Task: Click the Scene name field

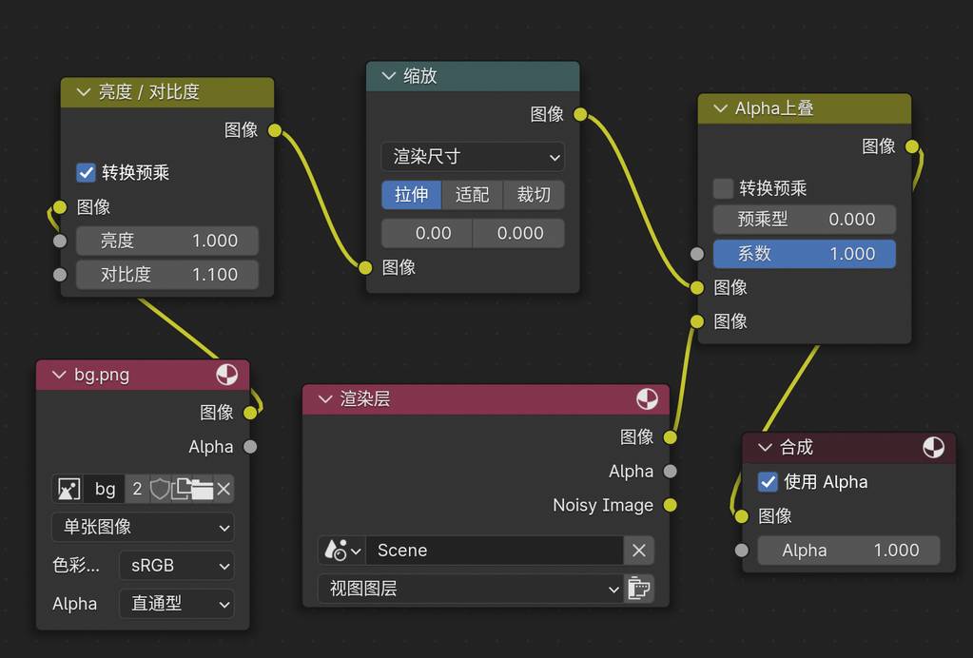Action: pos(495,551)
